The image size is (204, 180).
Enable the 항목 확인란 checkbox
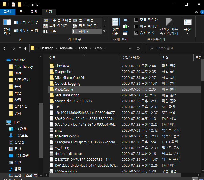(136, 20)
